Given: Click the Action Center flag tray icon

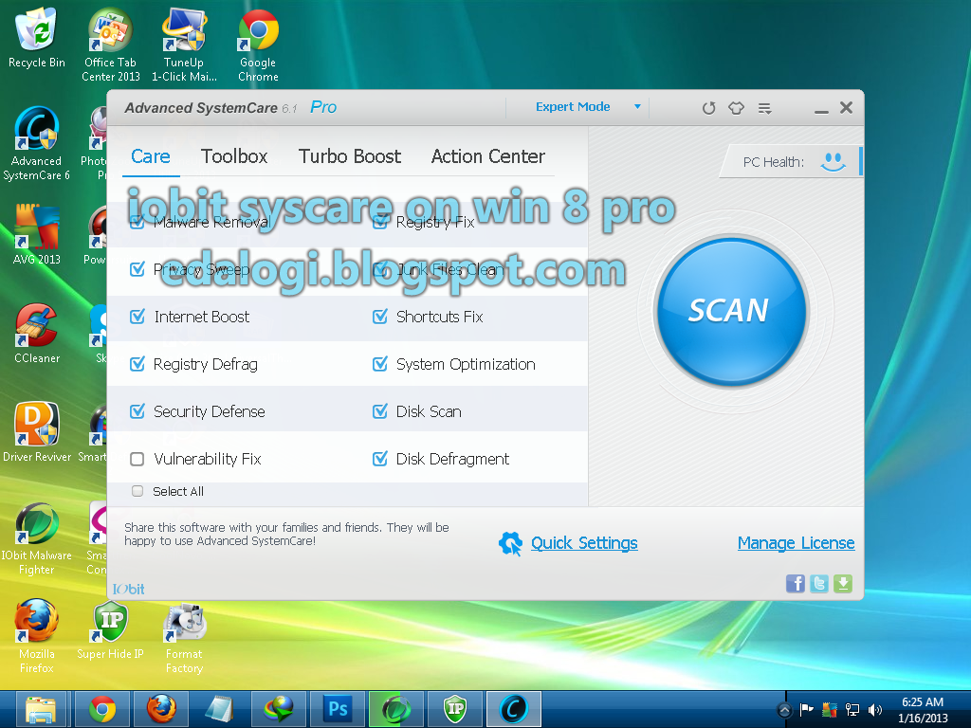Looking at the screenshot, I should [806, 710].
